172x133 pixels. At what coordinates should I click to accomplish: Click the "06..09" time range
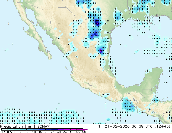[x=138, y=126]
